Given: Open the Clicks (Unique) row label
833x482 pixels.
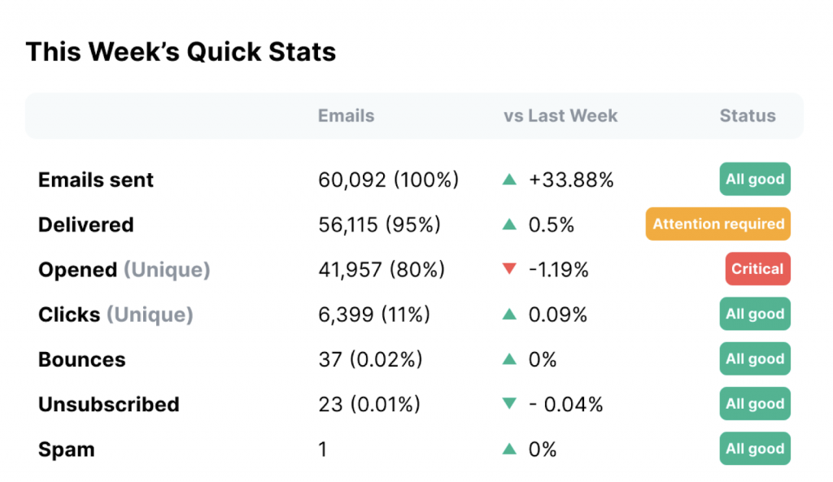Looking at the screenshot, I should [116, 315].
